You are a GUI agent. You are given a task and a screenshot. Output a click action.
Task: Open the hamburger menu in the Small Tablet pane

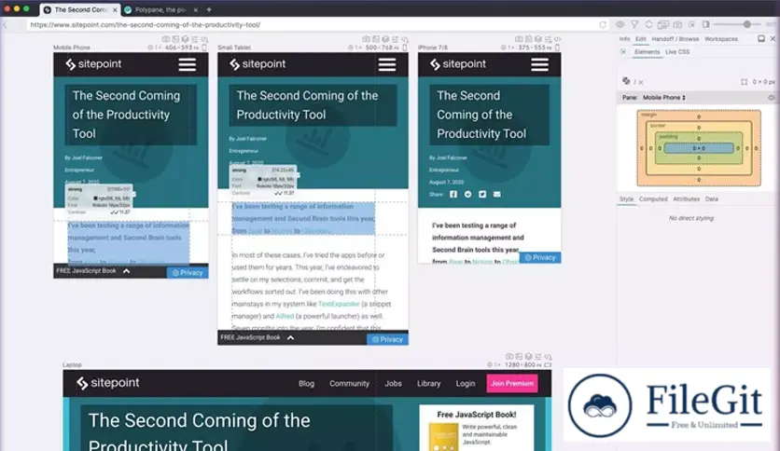387,64
